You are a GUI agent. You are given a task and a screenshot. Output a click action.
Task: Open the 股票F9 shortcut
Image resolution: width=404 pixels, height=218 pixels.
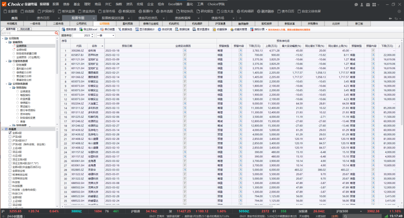[146, 11]
